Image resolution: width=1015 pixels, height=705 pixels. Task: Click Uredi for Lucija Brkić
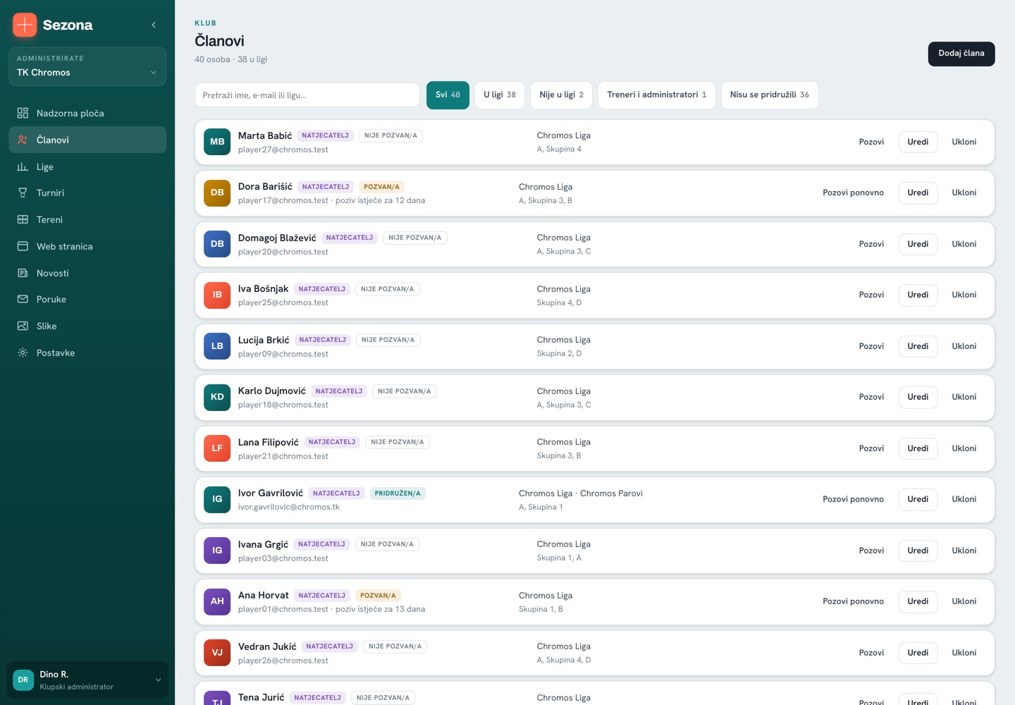pos(918,346)
